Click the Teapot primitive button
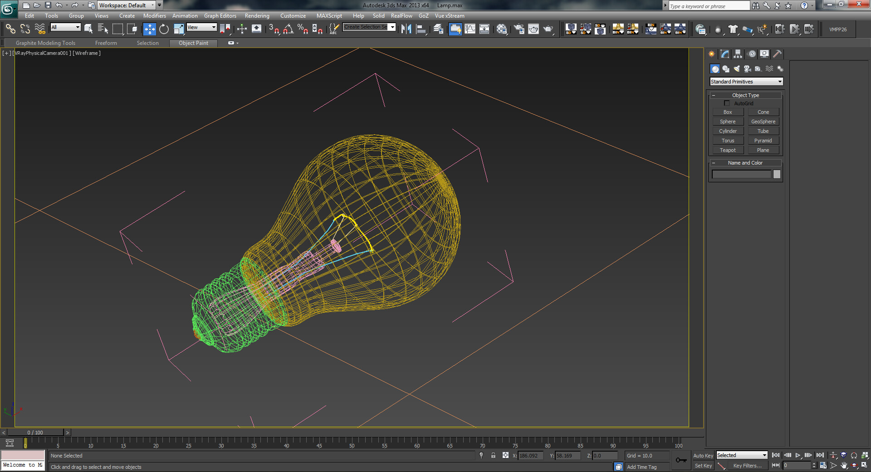 pyautogui.click(x=728, y=150)
